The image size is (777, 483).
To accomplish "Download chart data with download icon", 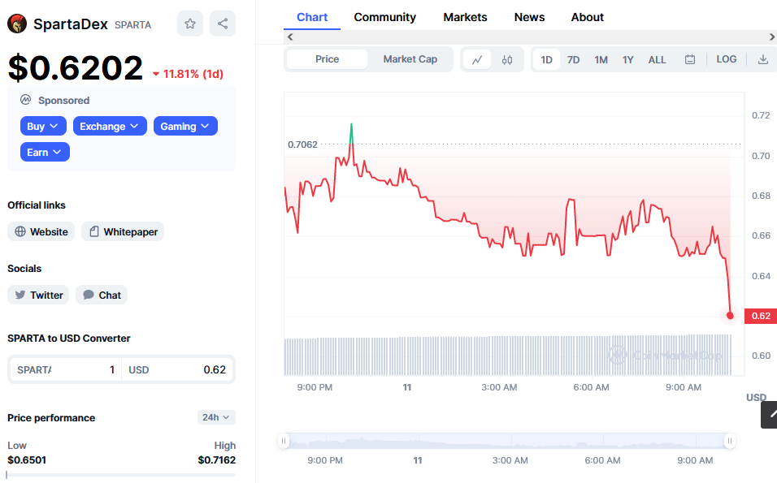I will 763,59.
